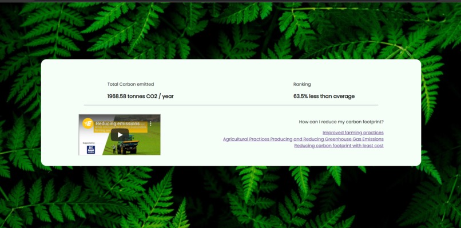Click the blue sponsor logo in video thumbnail

point(91,150)
